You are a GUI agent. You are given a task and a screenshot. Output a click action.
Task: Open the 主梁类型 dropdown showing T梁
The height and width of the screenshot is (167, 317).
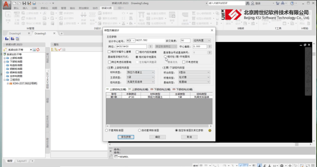pyautogui.click(x=140, y=77)
